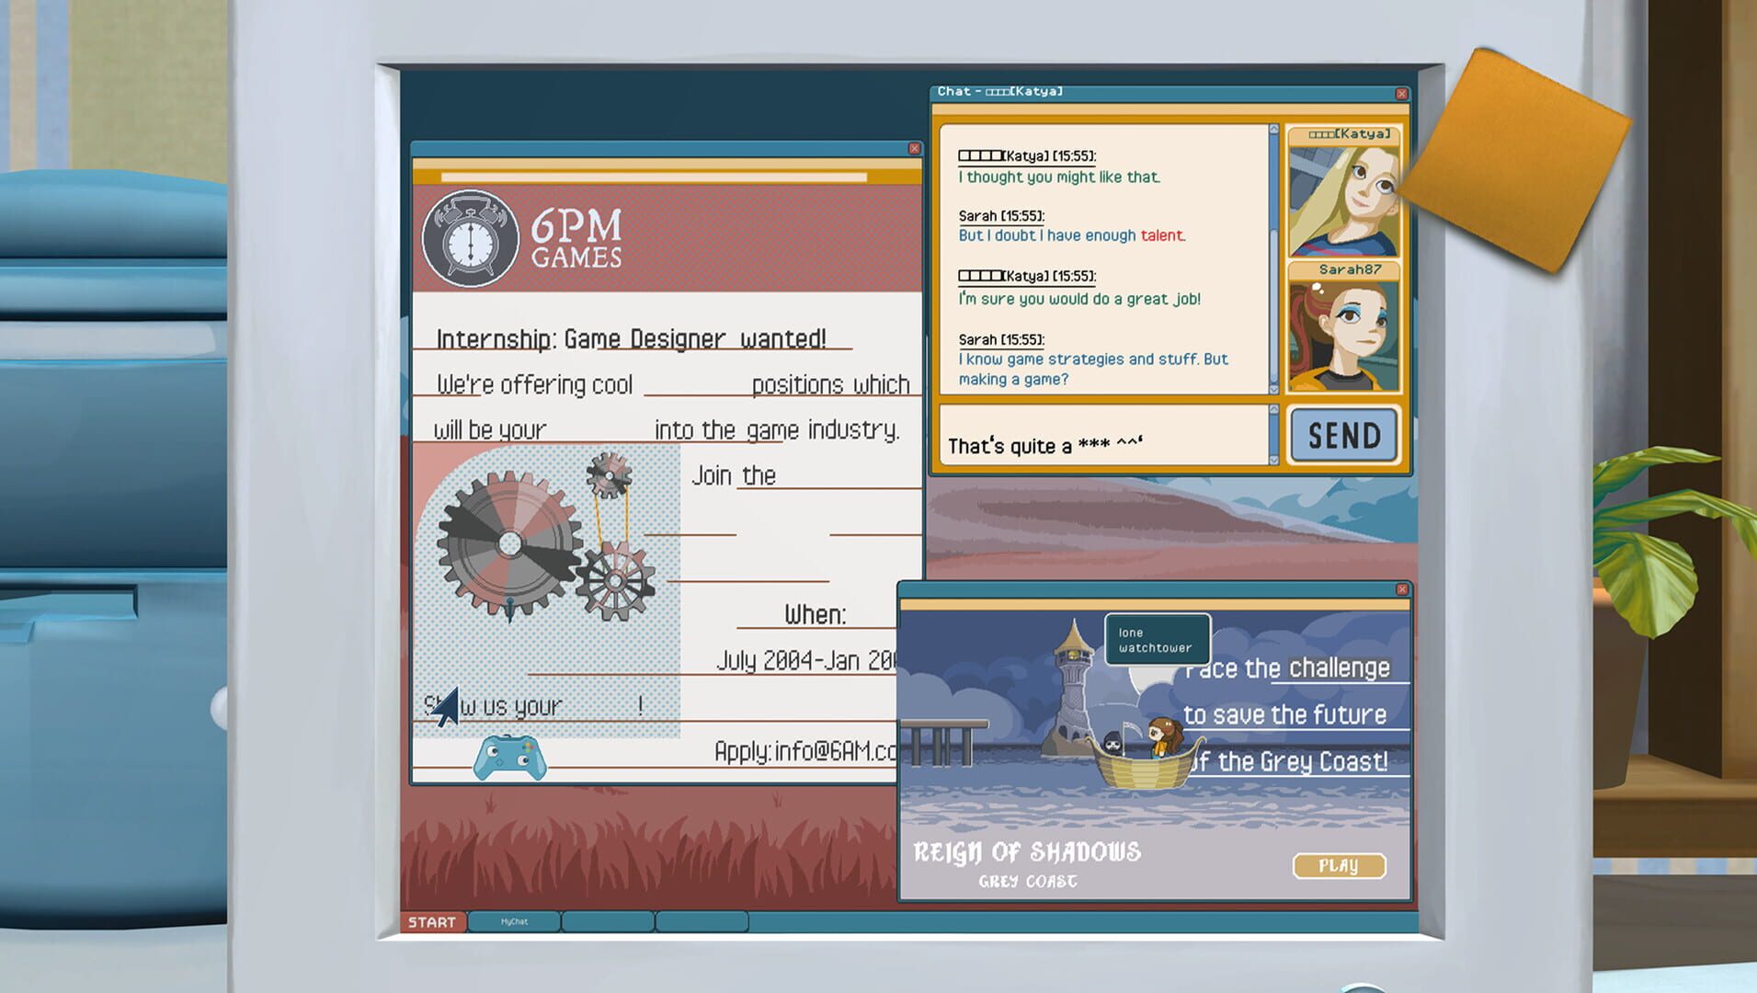This screenshot has height=993, width=1757.
Task: Click the orange sticky note on the monitor
Action: click(1512, 161)
